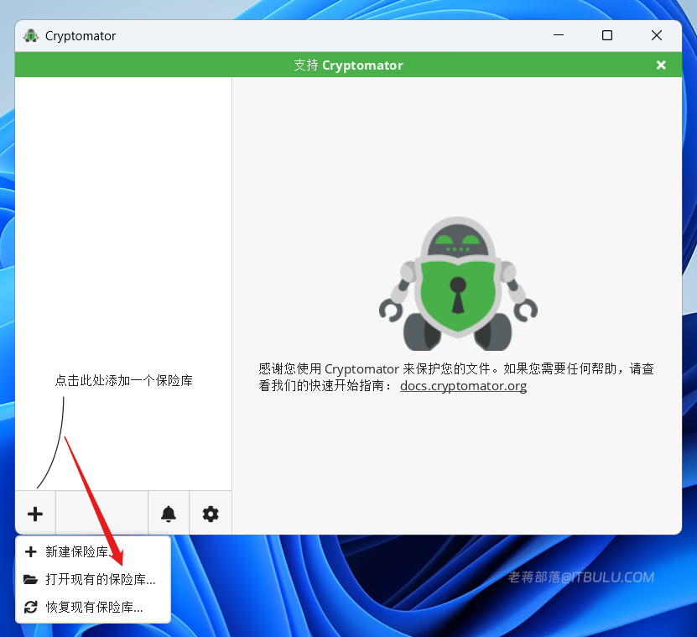Open notifications via the bell icon
The height and width of the screenshot is (637, 697).
coord(169,514)
